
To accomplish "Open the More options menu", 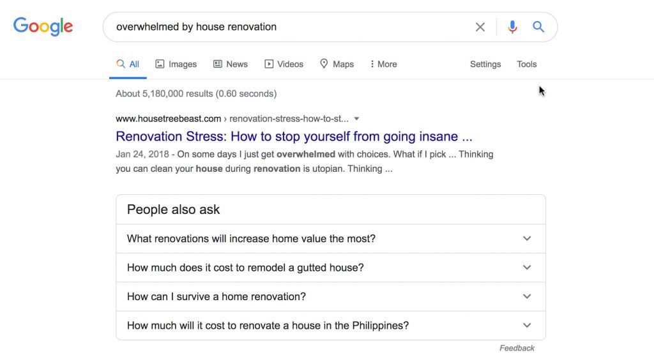I will tap(383, 64).
